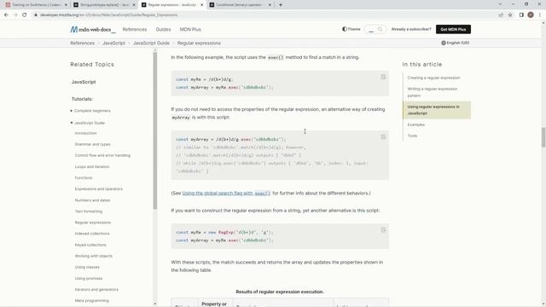Click the address bar URL field
Image resolution: width=546 pixels, height=307 pixels.
coord(264,15)
